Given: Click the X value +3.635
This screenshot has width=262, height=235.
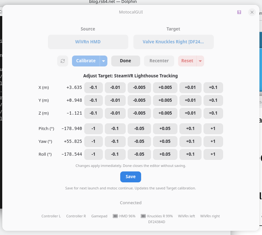Looking at the screenshot, I should coord(74,88).
